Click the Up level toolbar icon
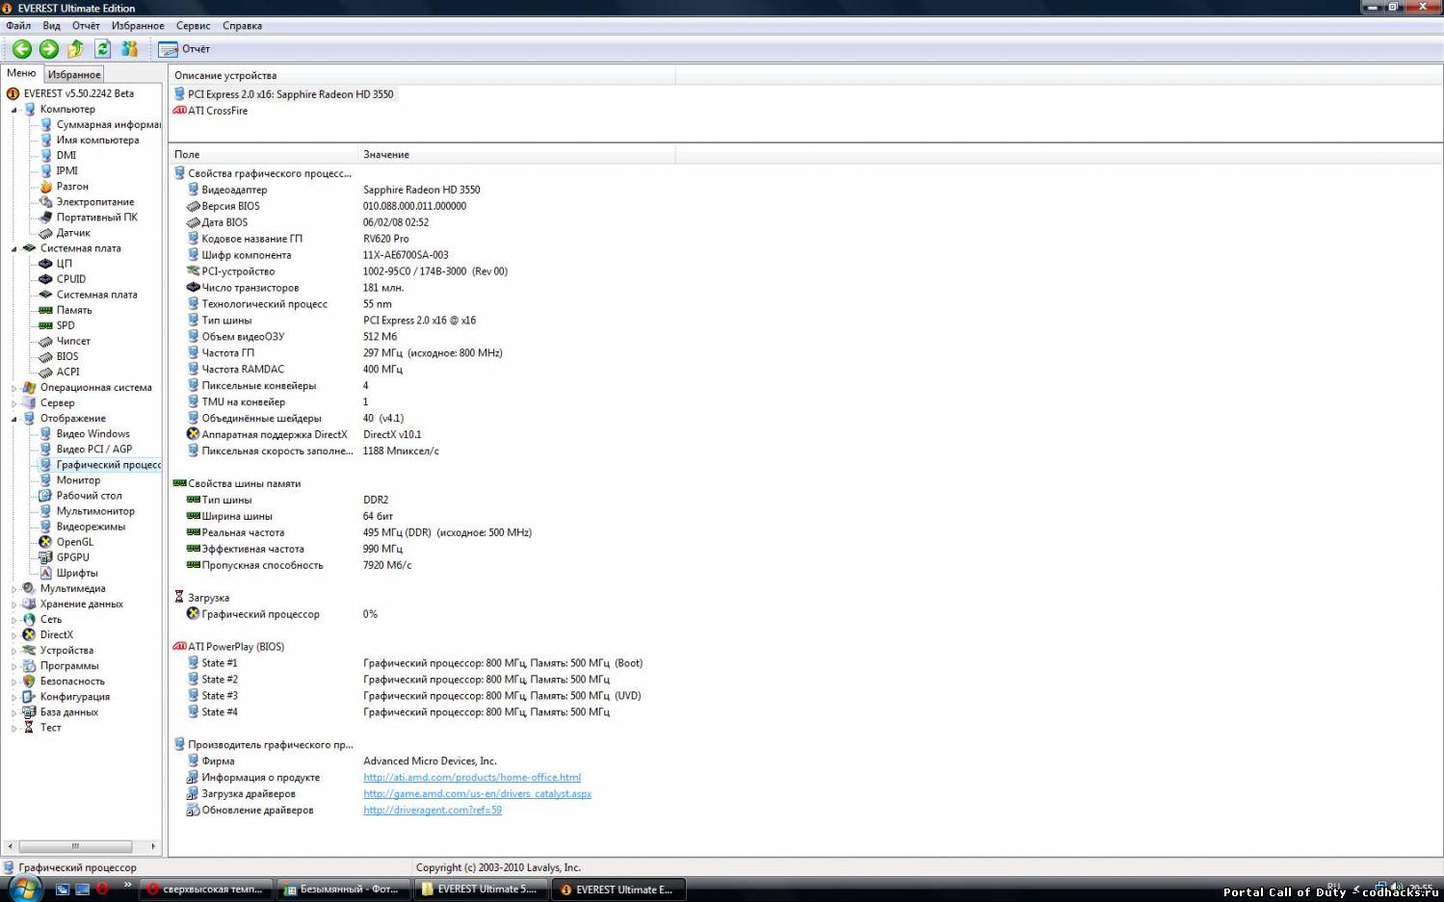The width and height of the screenshot is (1444, 902). [x=75, y=49]
